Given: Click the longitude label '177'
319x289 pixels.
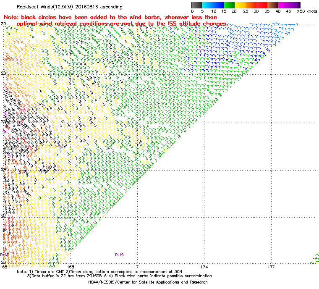Looking at the screenshot, I should (x=271, y=267).
